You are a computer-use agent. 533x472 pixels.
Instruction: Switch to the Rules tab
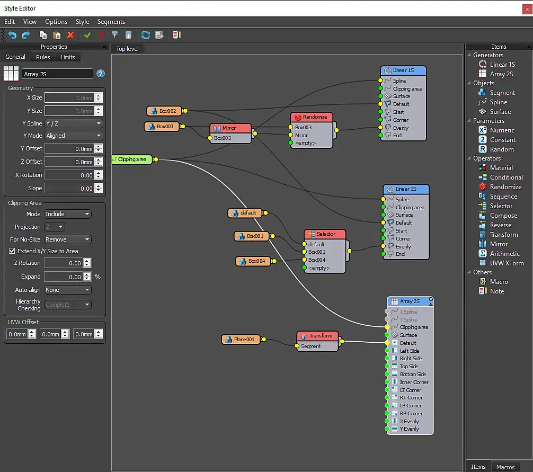point(43,57)
